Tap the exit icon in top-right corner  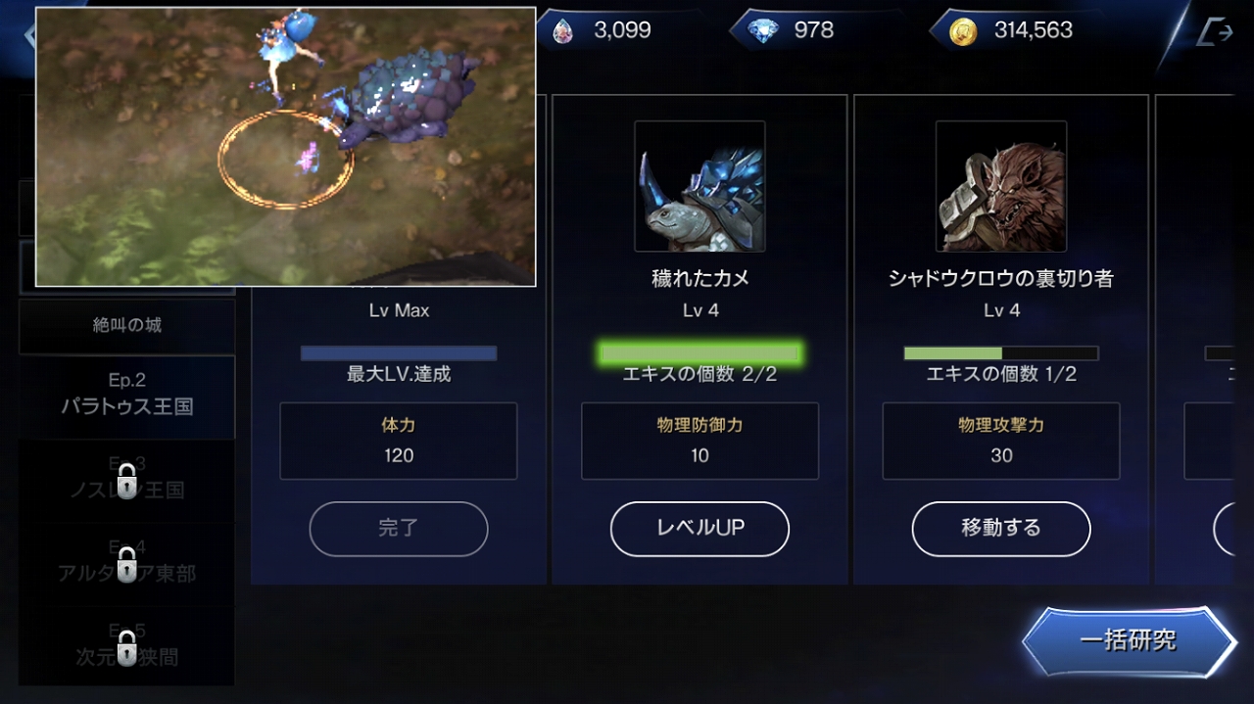click(1214, 31)
